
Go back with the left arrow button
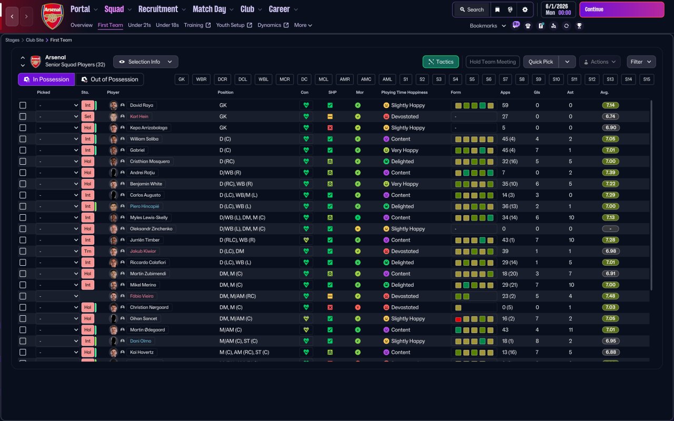12,16
